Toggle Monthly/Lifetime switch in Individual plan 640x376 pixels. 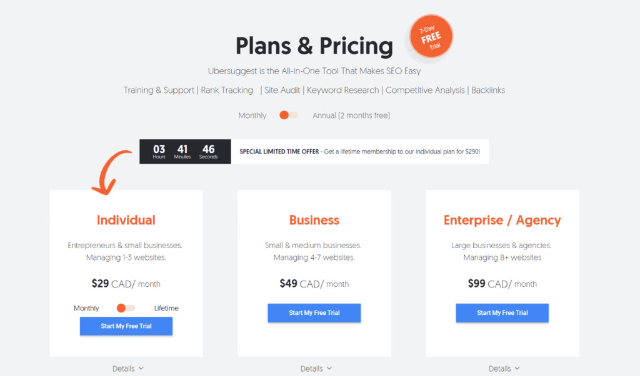[125, 308]
